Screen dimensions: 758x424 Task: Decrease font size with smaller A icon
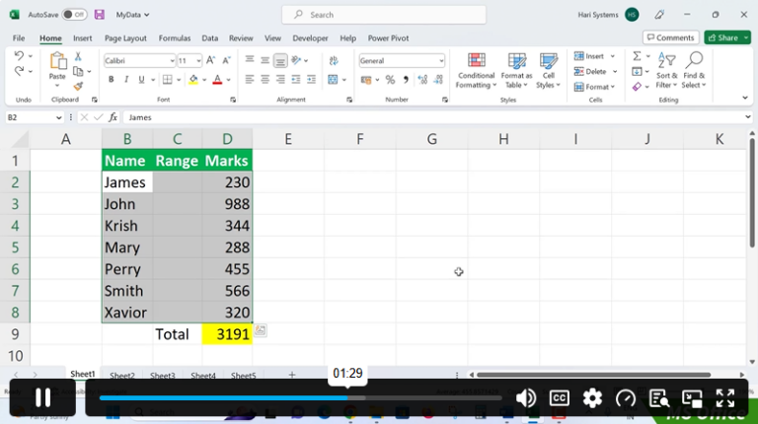click(x=226, y=60)
